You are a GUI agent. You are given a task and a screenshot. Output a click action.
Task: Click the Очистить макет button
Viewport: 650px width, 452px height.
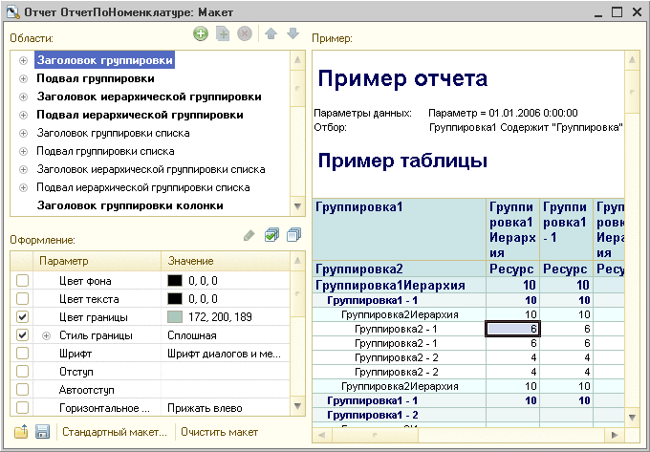point(219,432)
